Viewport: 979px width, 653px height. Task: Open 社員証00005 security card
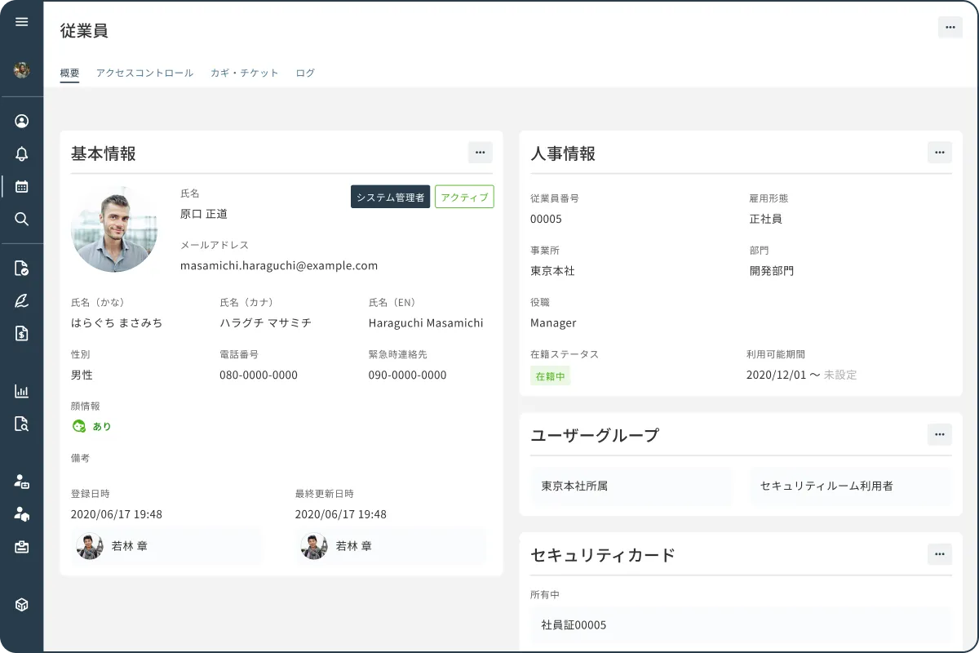click(741, 625)
